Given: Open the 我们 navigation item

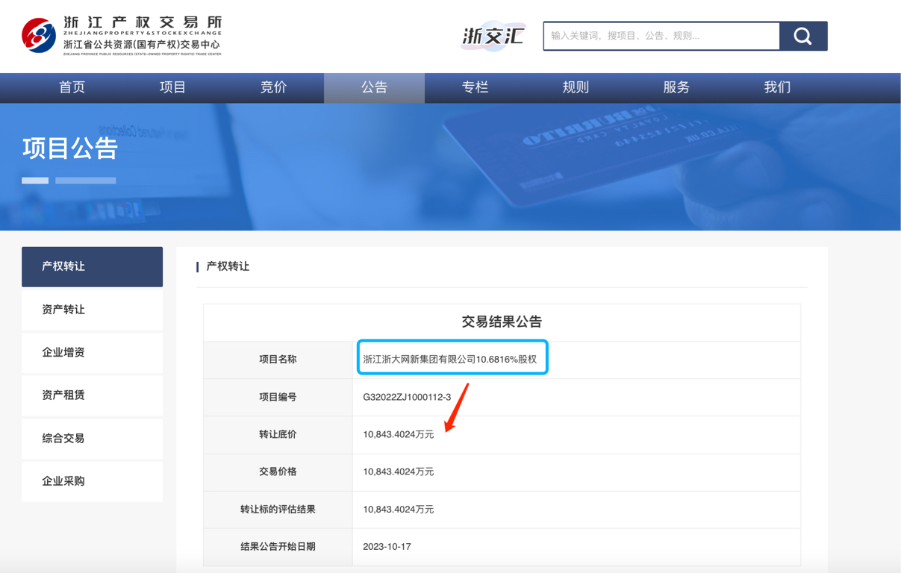Looking at the screenshot, I should (x=777, y=87).
